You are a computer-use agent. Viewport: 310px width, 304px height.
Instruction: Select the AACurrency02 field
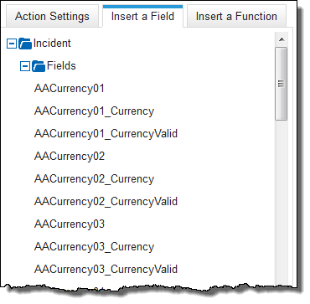click(x=70, y=157)
